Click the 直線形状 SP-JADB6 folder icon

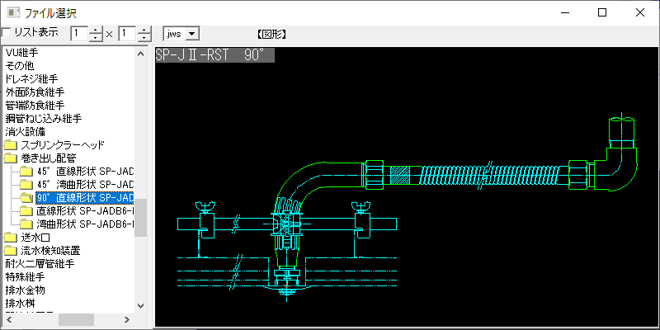point(26,211)
